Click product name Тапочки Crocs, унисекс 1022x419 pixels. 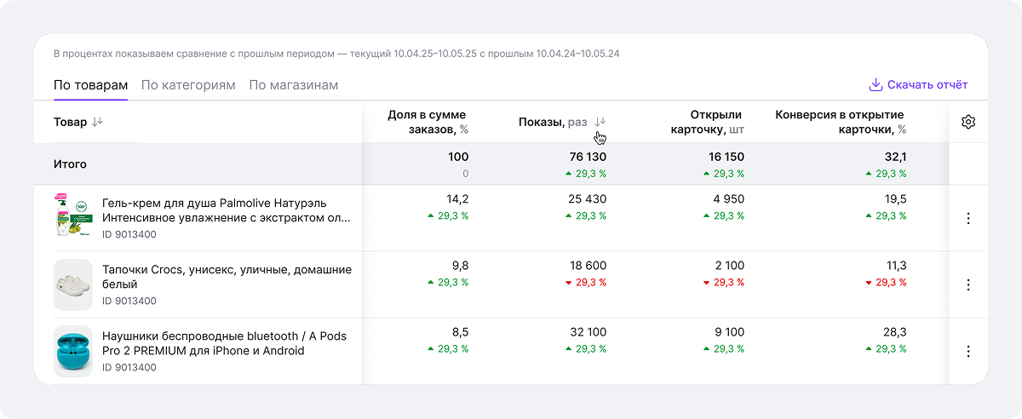[227, 277]
